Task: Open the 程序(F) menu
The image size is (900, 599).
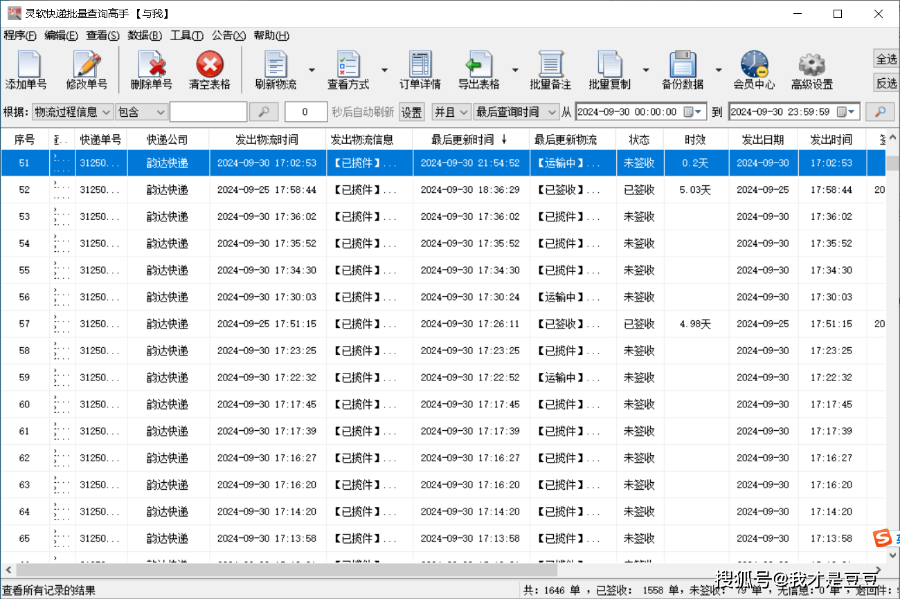Action: pos(19,36)
